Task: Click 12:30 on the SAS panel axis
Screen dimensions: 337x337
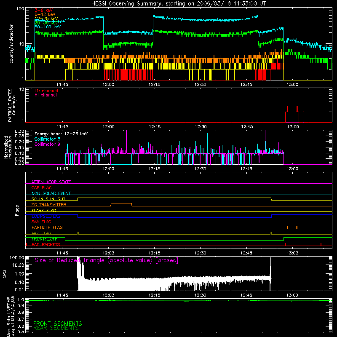Action: (201, 295)
